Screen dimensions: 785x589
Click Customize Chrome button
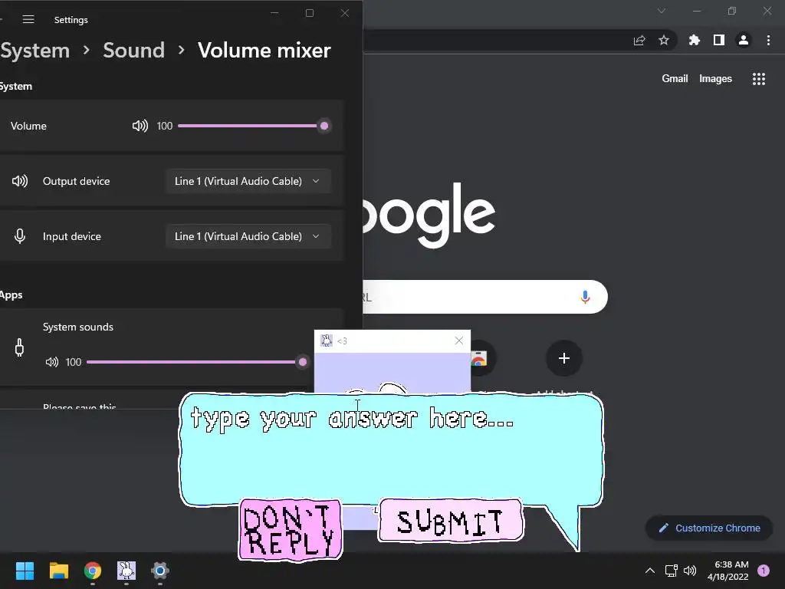click(709, 528)
